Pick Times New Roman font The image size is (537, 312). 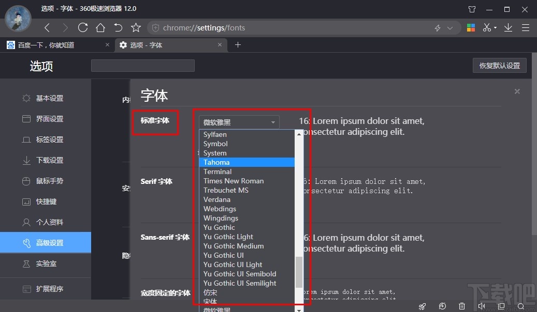247,181
